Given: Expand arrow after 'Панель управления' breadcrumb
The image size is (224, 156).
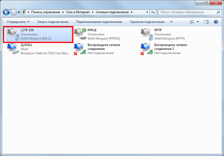Looking at the screenshot, I should pos(63,12).
